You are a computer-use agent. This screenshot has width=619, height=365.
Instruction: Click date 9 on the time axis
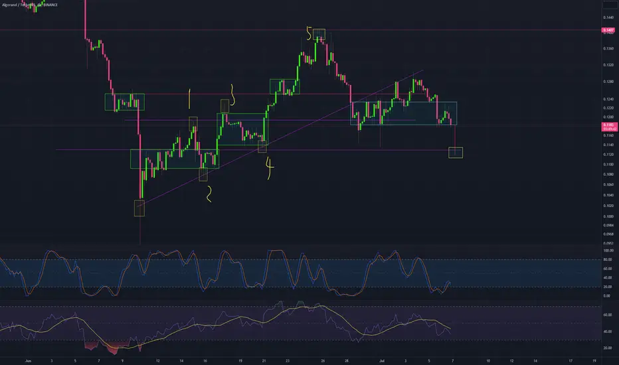click(122, 360)
